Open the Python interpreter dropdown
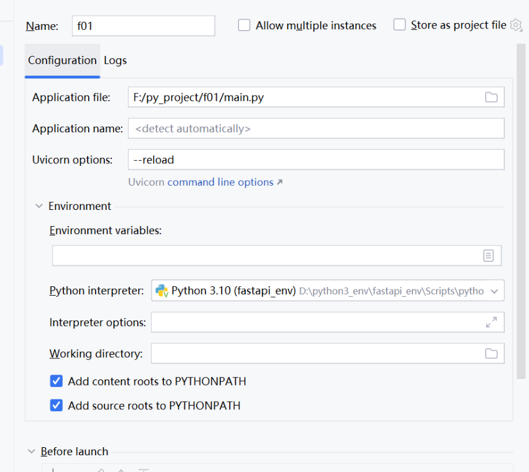Viewport: 529px width, 472px height. [494, 291]
